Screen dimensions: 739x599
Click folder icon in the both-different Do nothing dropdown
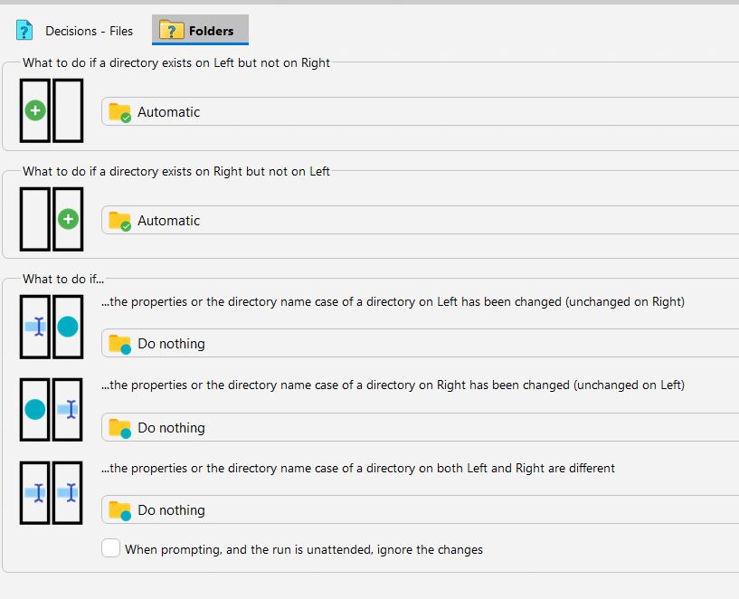coord(119,510)
